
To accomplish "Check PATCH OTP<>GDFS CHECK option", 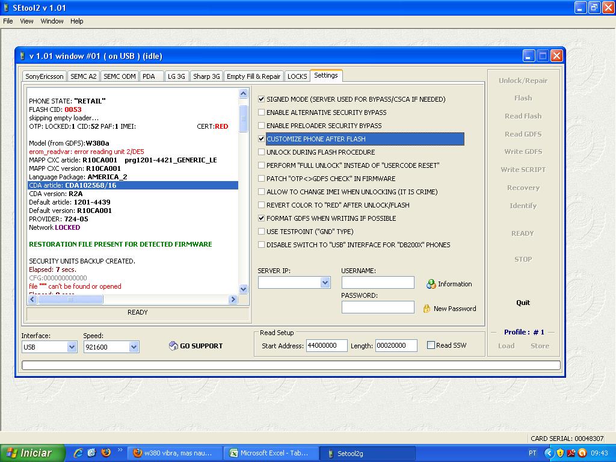I will [x=261, y=178].
